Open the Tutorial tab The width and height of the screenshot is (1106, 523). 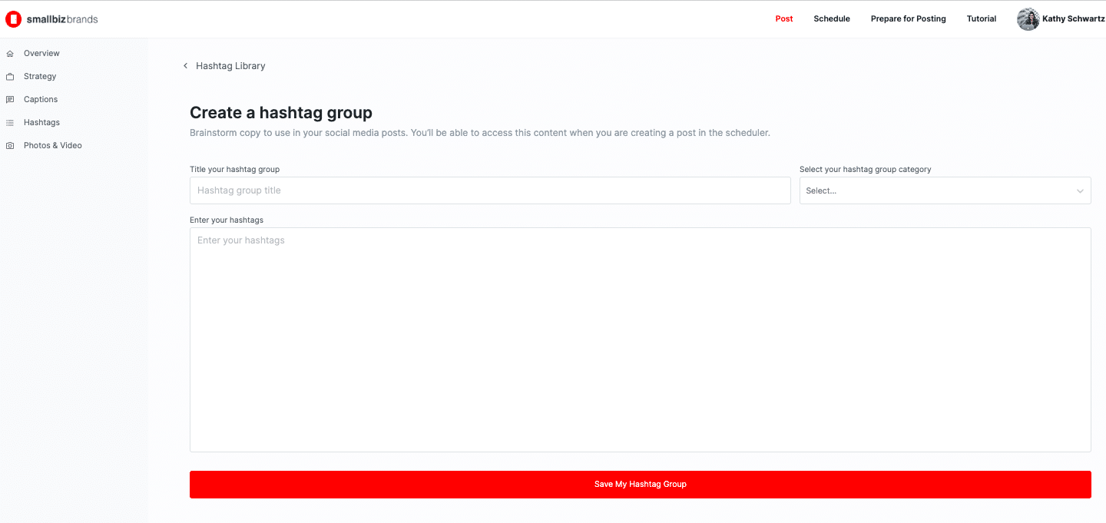(x=982, y=18)
